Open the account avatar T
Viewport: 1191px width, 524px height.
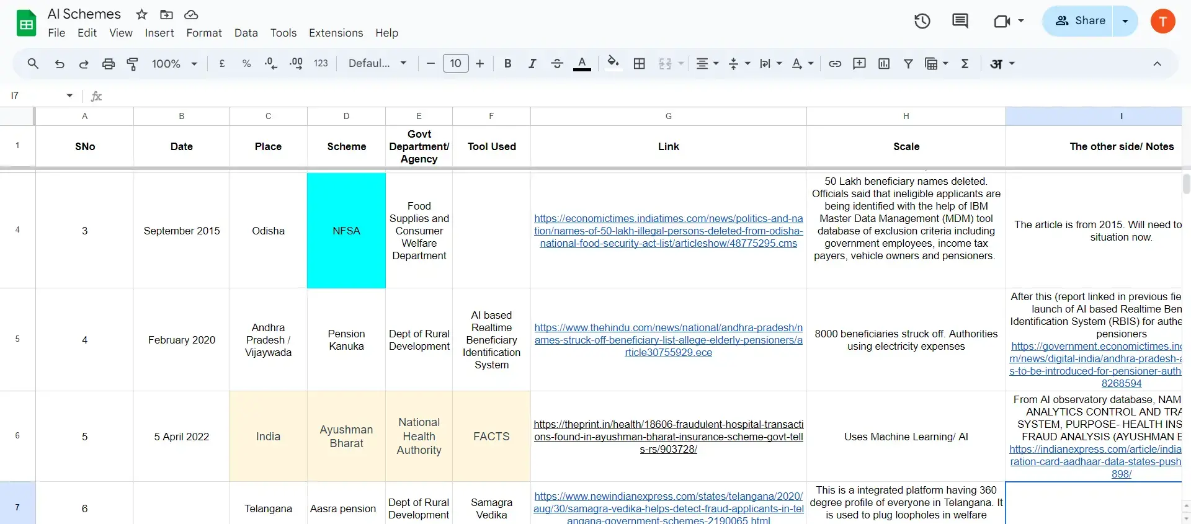click(x=1163, y=21)
